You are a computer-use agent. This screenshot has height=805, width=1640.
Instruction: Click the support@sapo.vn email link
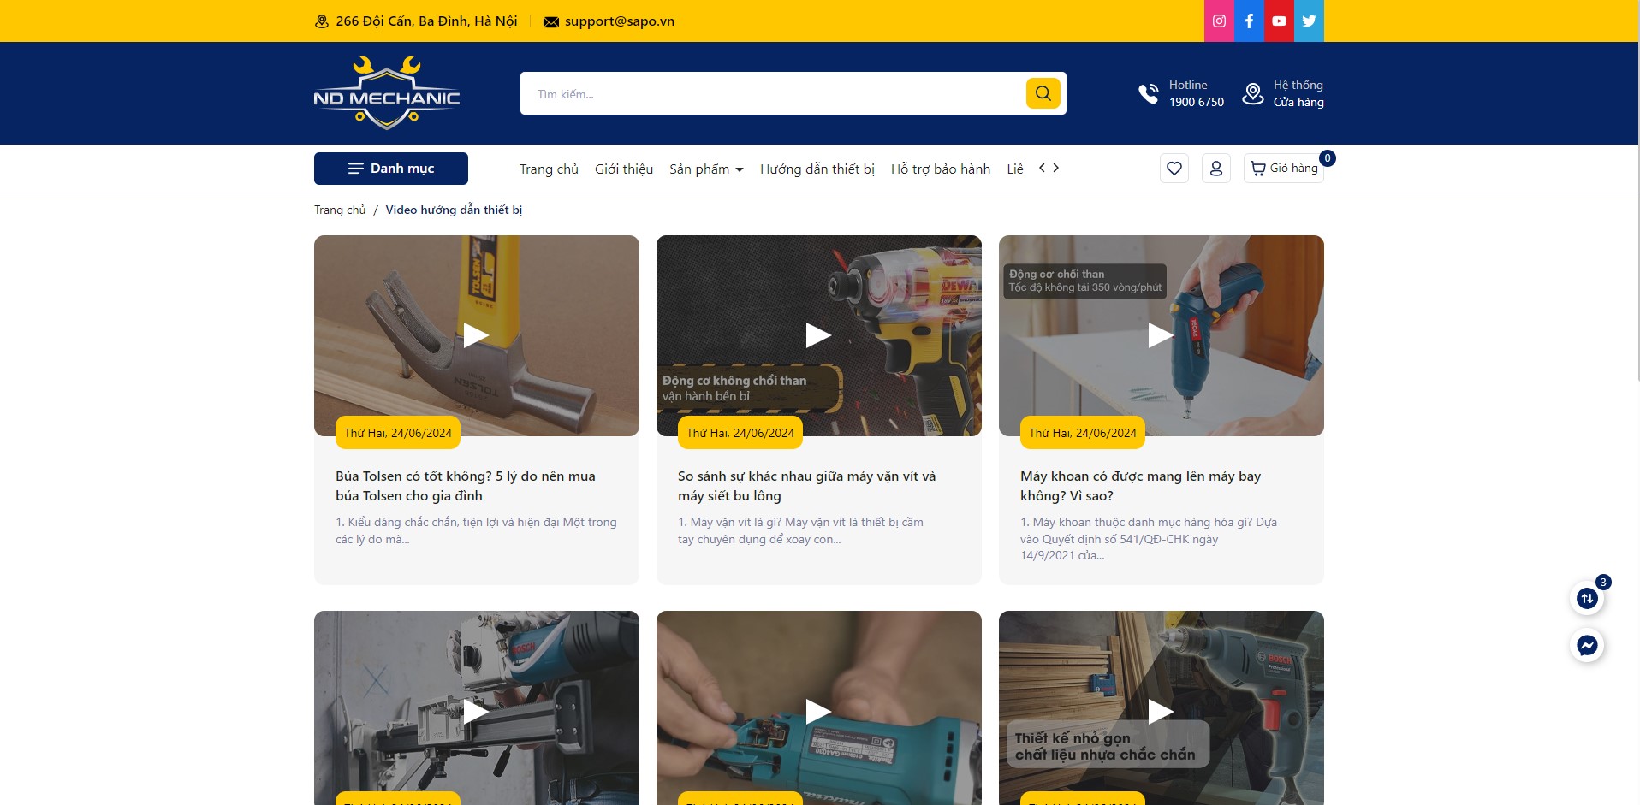point(620,21)
